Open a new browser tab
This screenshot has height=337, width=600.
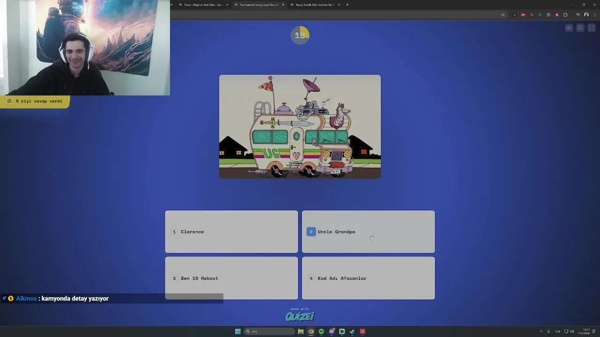[x=347, y=5]
